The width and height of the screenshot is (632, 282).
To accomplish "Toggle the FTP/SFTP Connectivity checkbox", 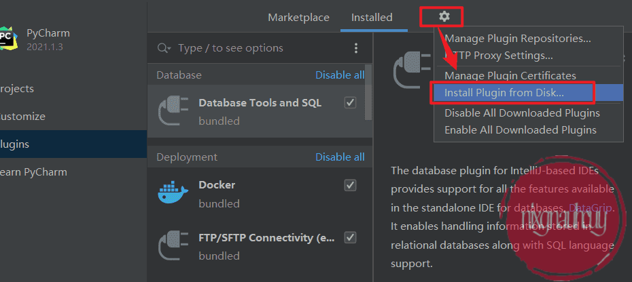I will 351,237.
